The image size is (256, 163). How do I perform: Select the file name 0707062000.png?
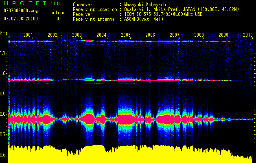21,11
